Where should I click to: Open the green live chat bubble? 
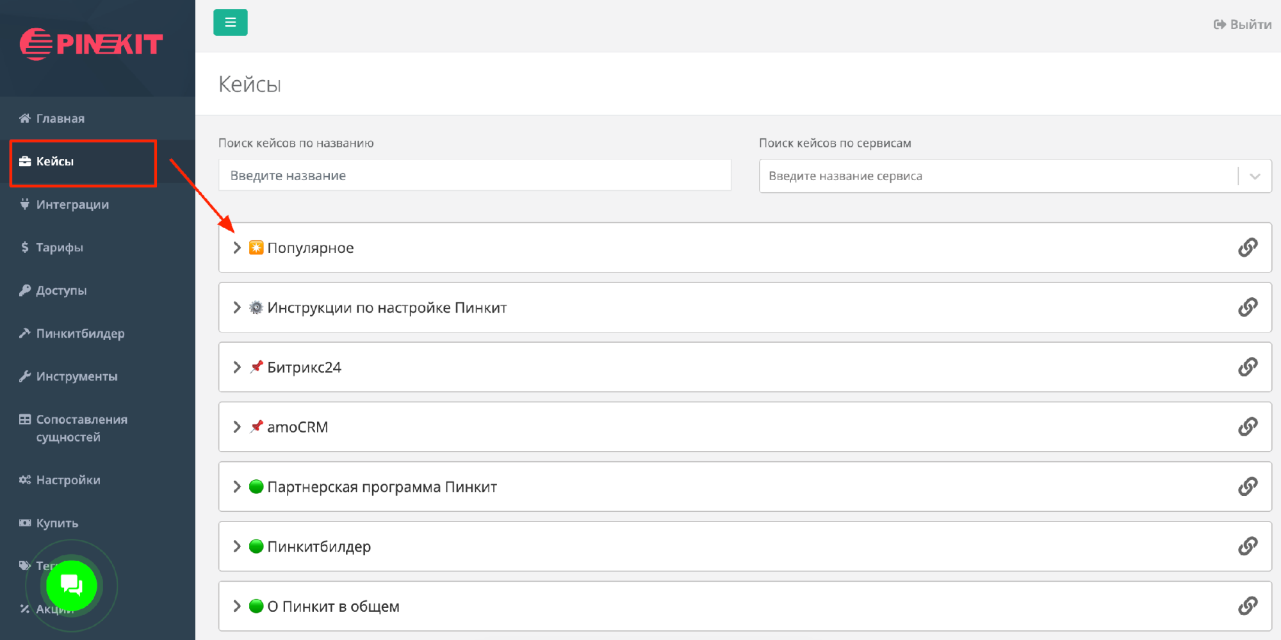coord(71,585)
